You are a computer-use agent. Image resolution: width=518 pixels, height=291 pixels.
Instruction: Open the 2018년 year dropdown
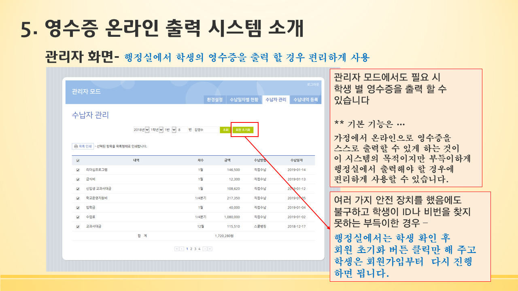coord(141,130)
